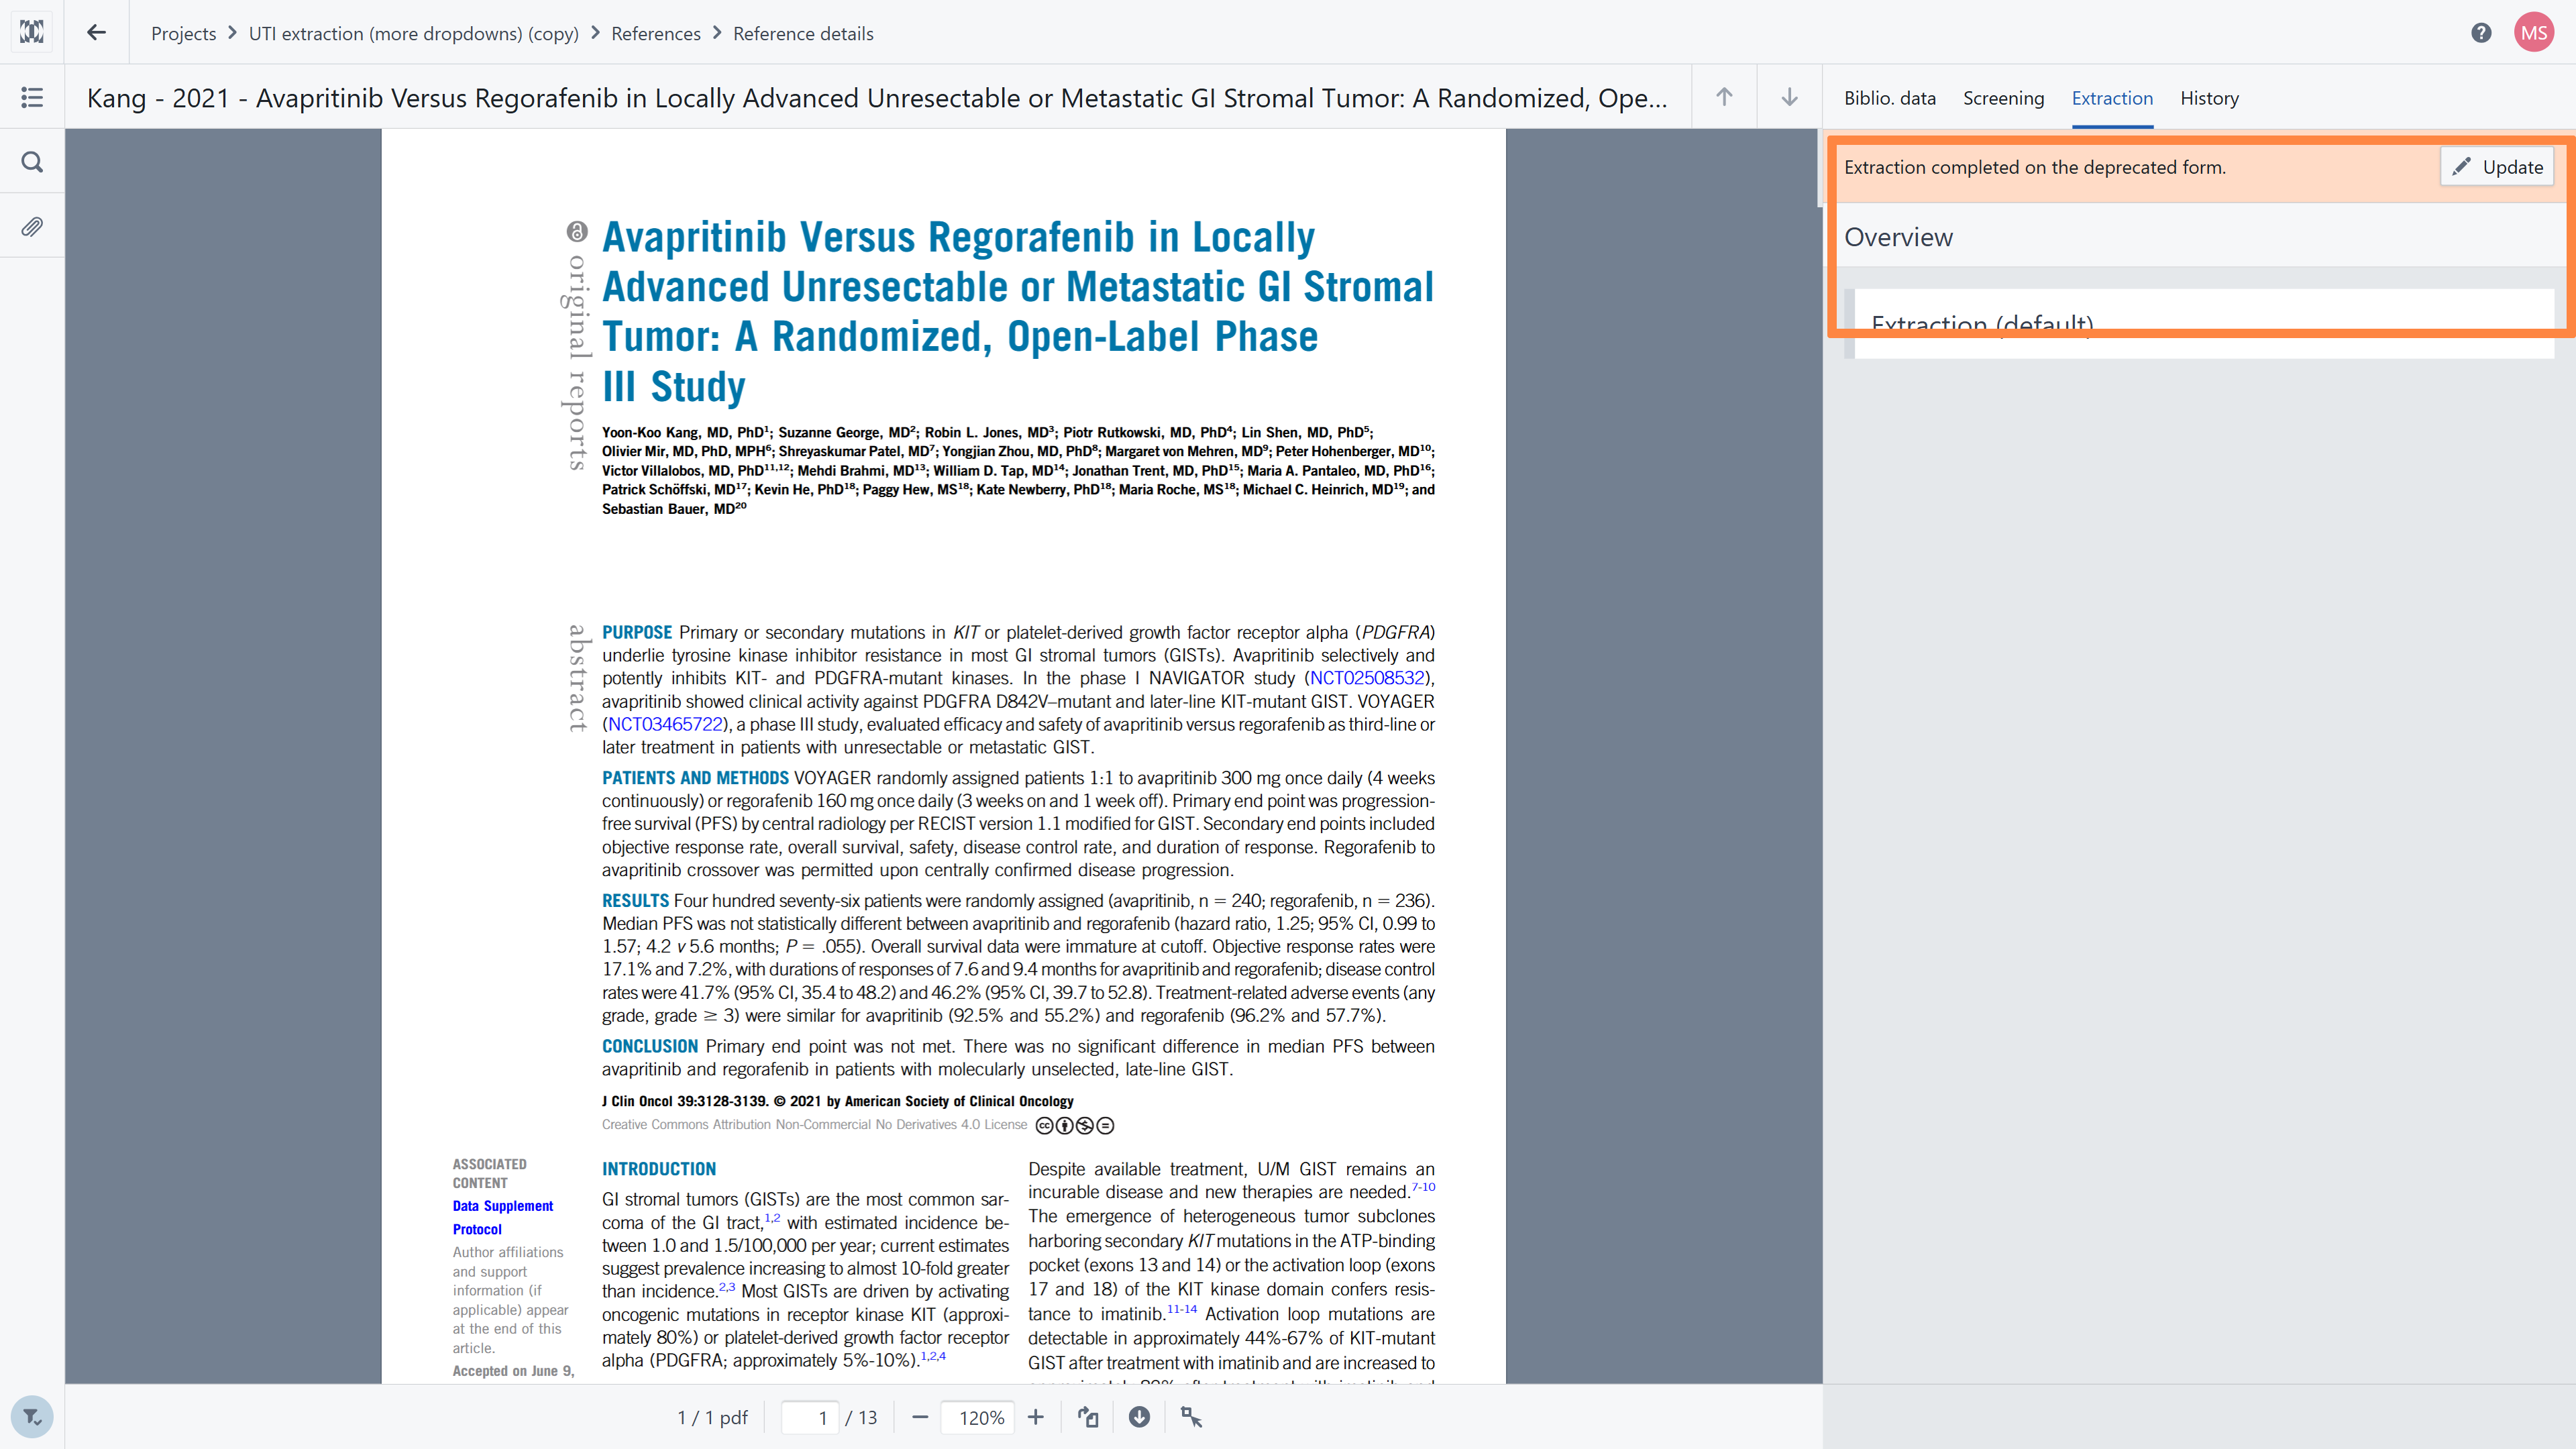Open the help question mark icon
This screenshot has height=1449, width=2576.
[2481, 33]
